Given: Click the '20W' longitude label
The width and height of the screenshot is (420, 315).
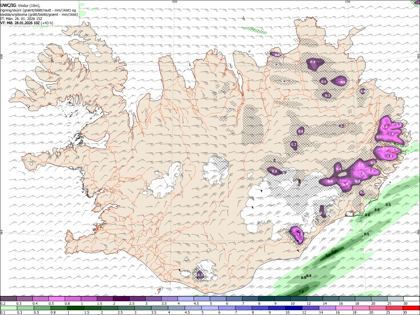Looking at the screenshot, I should pyautogui.click(x=175, y=2).
